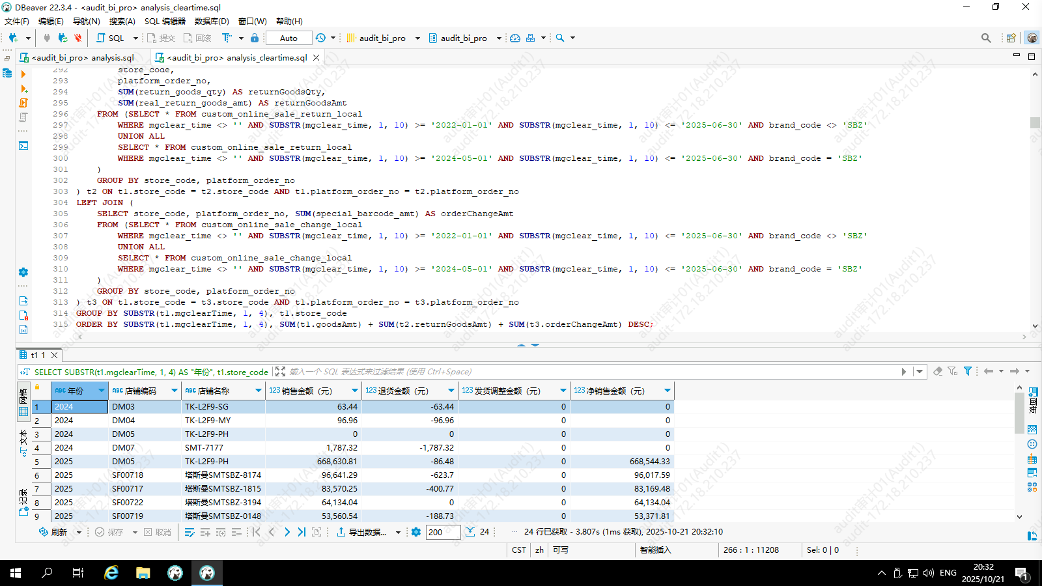Screen dimensions: 1042x586
Task: Click the 导出数据 export button
Action: click(368, 532)
